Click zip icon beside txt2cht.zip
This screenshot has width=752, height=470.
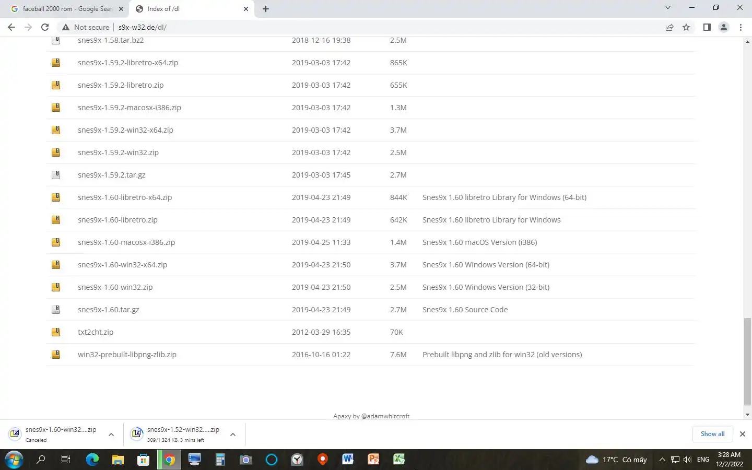click(56, 332)
